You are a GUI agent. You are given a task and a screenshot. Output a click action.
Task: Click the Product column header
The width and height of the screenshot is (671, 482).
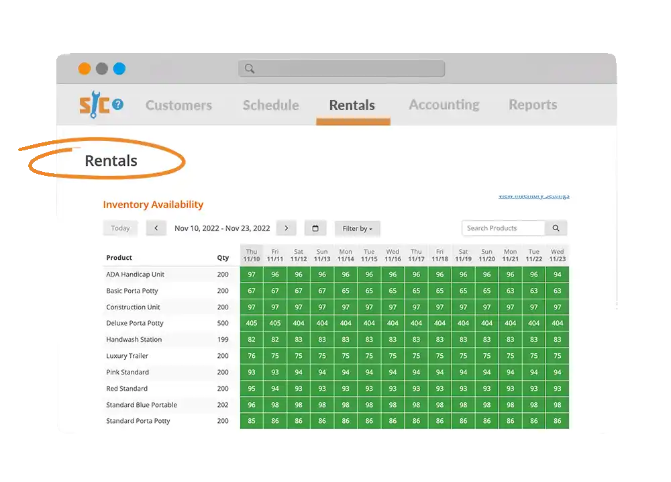119,258
